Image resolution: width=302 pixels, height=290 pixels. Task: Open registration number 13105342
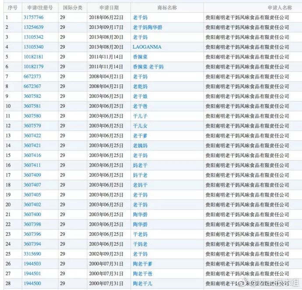tap(34, 37)
